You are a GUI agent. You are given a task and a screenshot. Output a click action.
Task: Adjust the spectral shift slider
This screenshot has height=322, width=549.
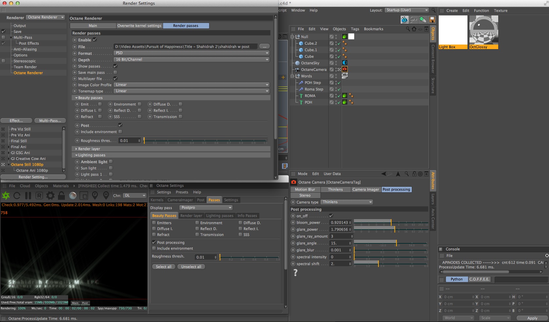point(391,264)
